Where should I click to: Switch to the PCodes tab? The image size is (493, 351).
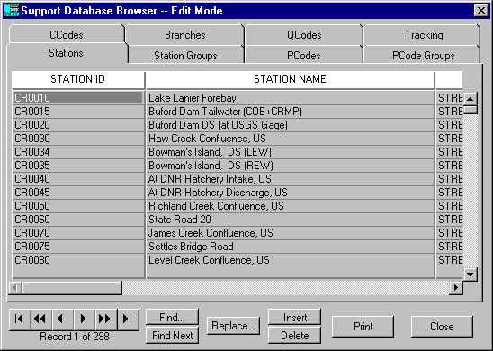point(304,56)
